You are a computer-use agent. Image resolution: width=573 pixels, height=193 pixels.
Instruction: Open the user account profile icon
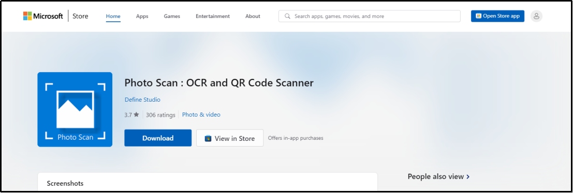(536, 16)
